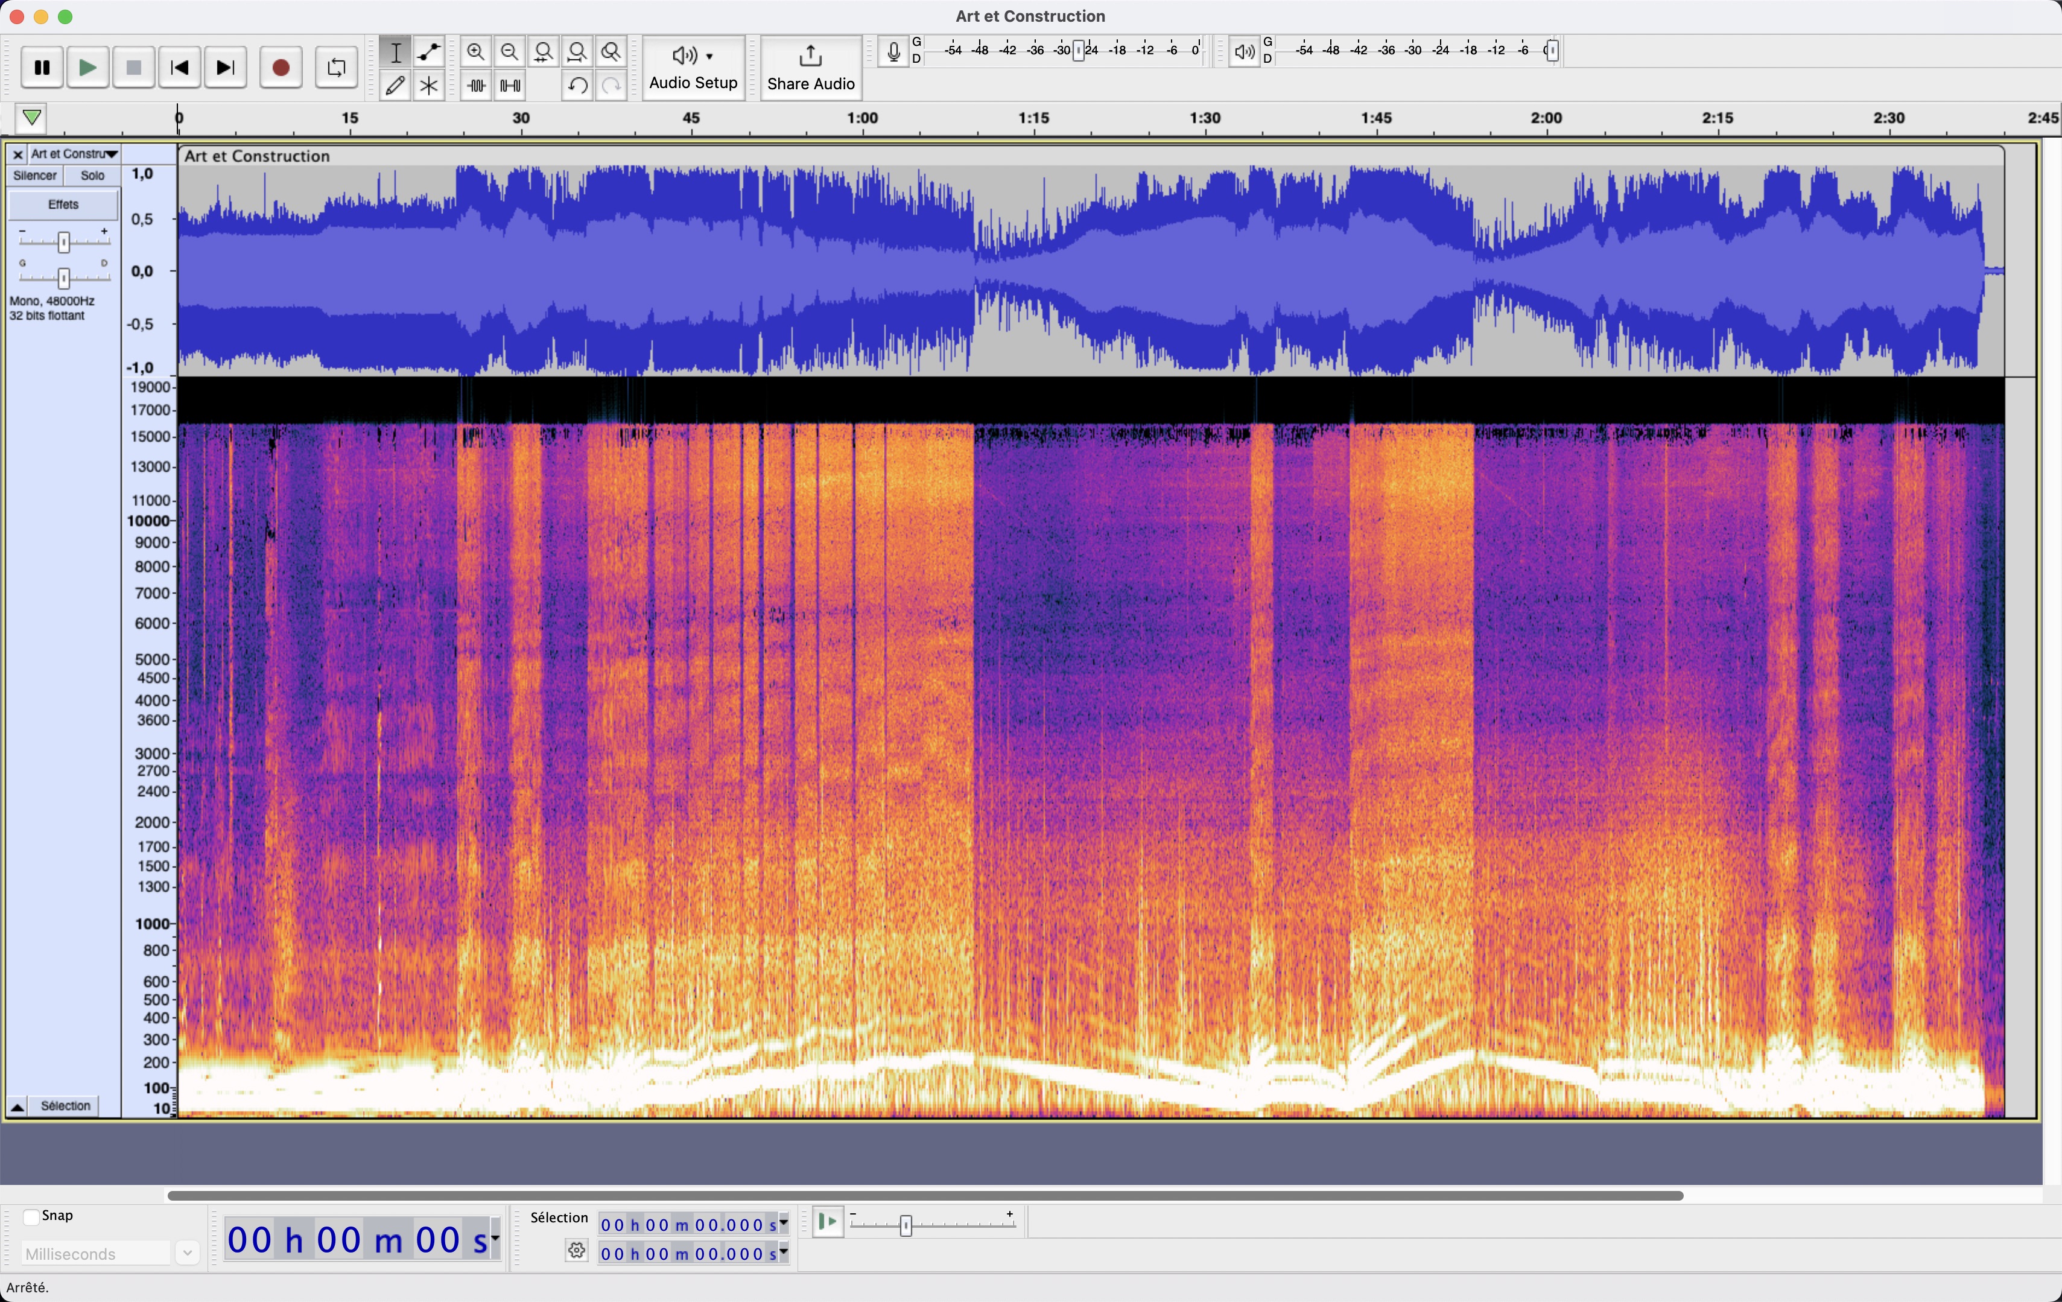Screen dimensions: 2062x1302
Task: Open the Art et Constru track menu
Action: 74,154
